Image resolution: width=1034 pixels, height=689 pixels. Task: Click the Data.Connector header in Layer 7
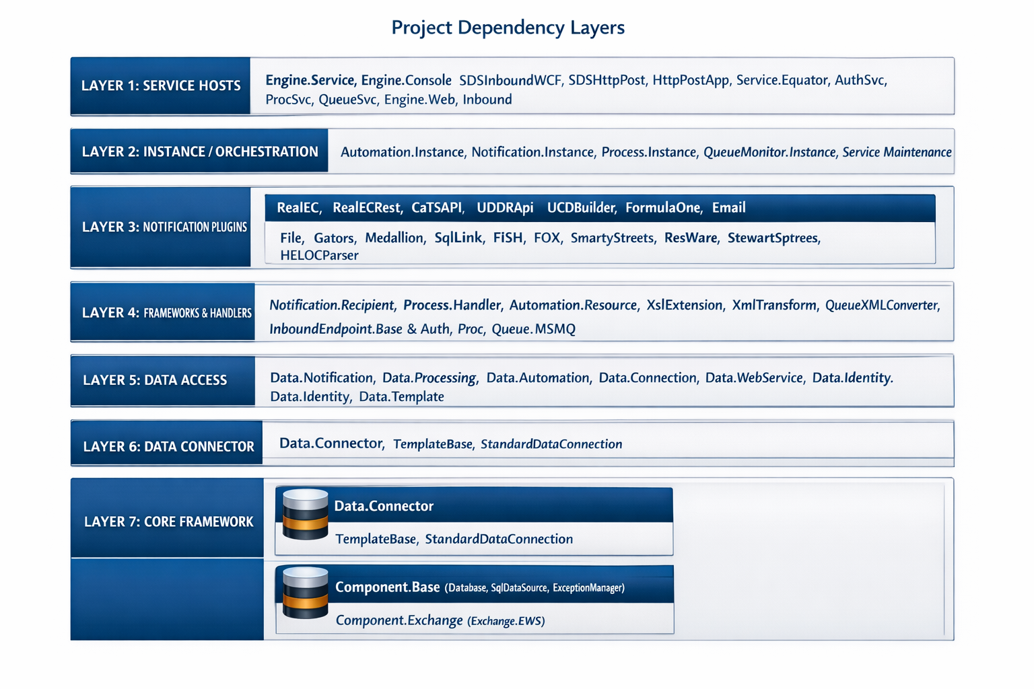pyautogui.click(x=384, y=506)
